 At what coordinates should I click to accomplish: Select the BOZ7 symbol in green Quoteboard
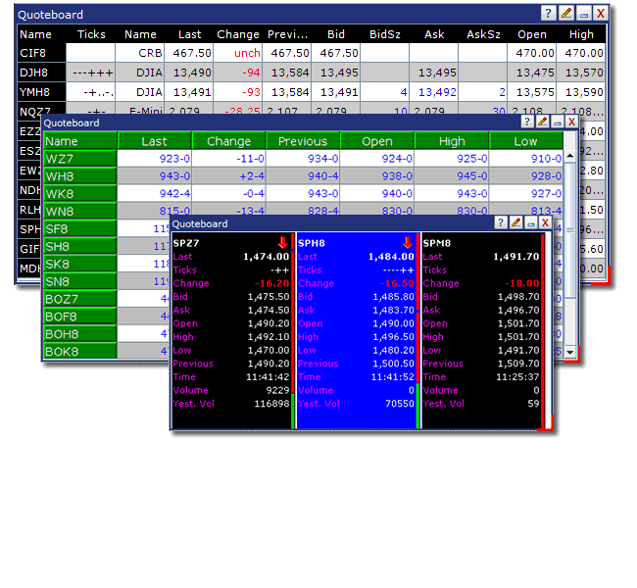click(x=80, y=299)
